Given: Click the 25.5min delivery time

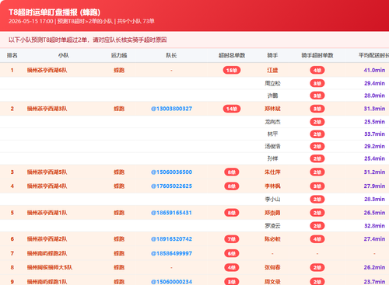Looking at the screenshot, I should 374,122.
